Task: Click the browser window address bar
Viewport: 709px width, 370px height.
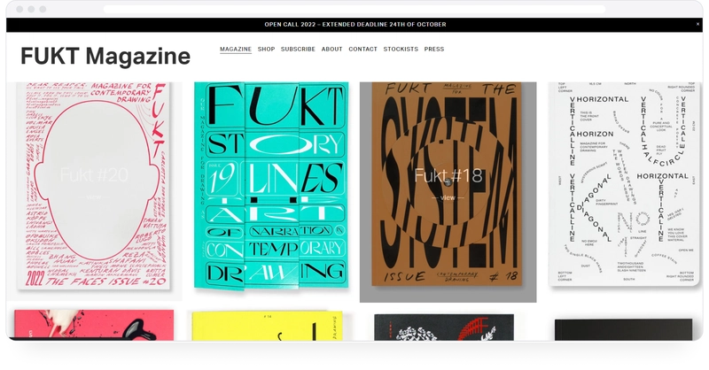Action: tap(354, 9)
